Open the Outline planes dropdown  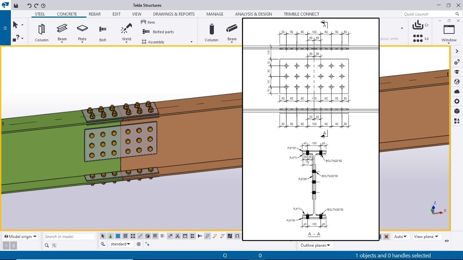315,245
